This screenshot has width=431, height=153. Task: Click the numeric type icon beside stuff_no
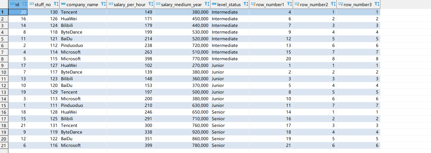point(31,4)
